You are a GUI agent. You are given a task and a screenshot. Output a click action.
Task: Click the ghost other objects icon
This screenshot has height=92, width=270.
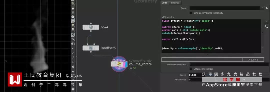pos(73,44)
